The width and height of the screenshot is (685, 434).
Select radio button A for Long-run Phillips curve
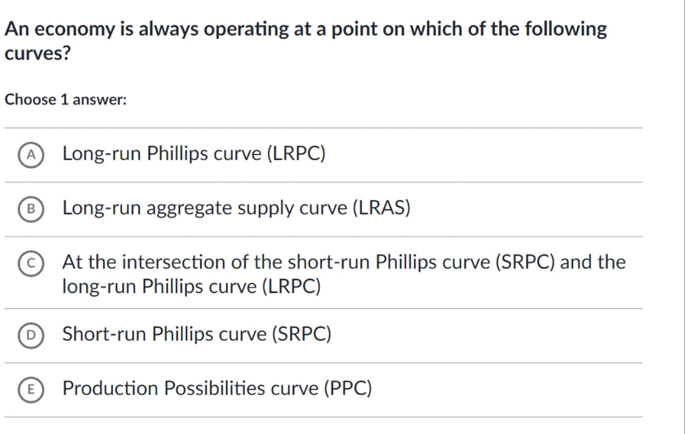pos(31,155)
